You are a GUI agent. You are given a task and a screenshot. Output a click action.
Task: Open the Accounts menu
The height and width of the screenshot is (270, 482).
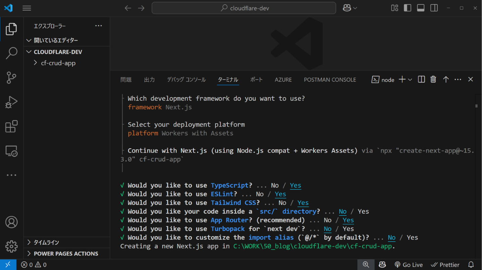[11, 222]
